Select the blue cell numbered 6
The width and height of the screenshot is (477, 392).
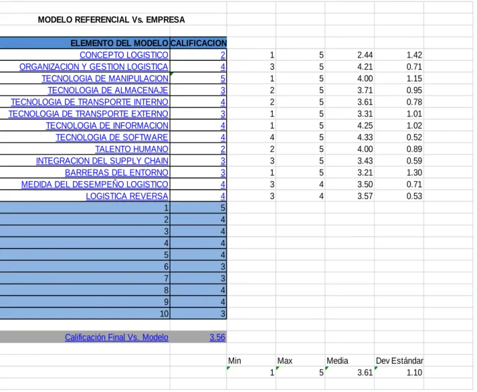click(85, 267)
